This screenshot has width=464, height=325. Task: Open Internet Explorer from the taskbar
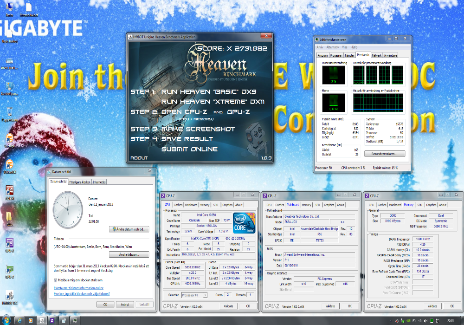[x=19, y=320]
